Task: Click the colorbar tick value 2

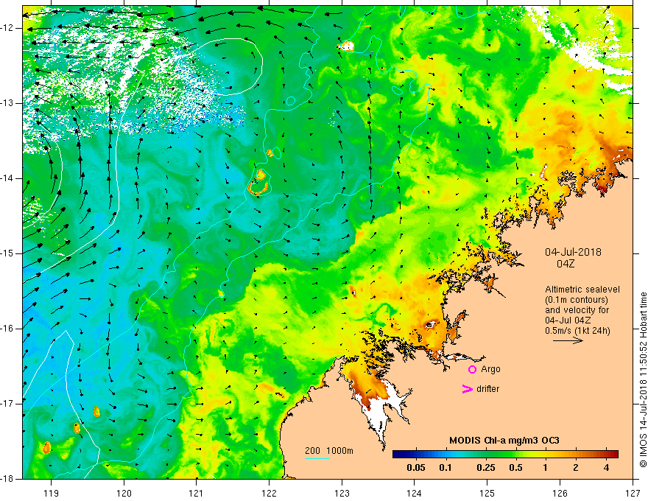Action: click(x=576, y=468)
